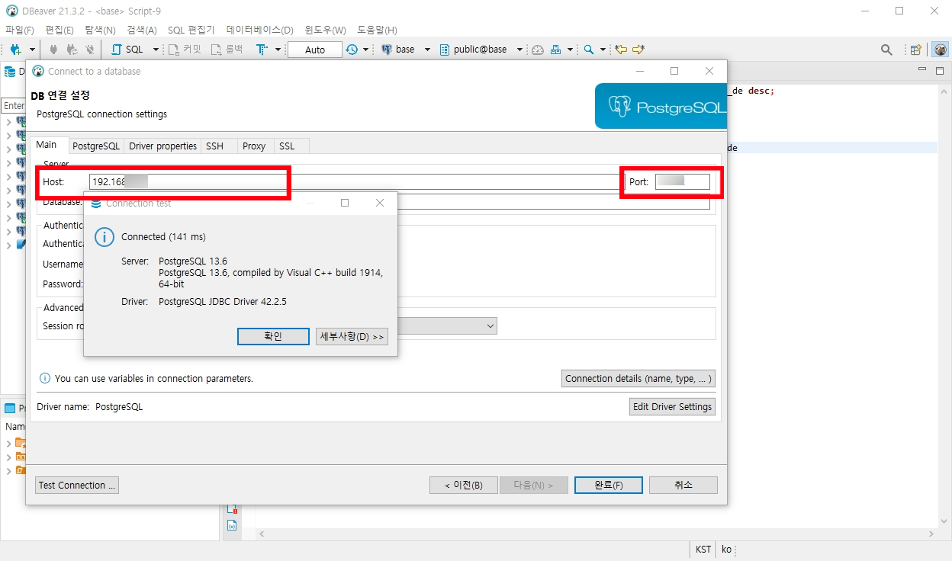Click the 롤백 rollback toolbar button
This screenshot has height=561, width=952.
(x=228, y=50)
